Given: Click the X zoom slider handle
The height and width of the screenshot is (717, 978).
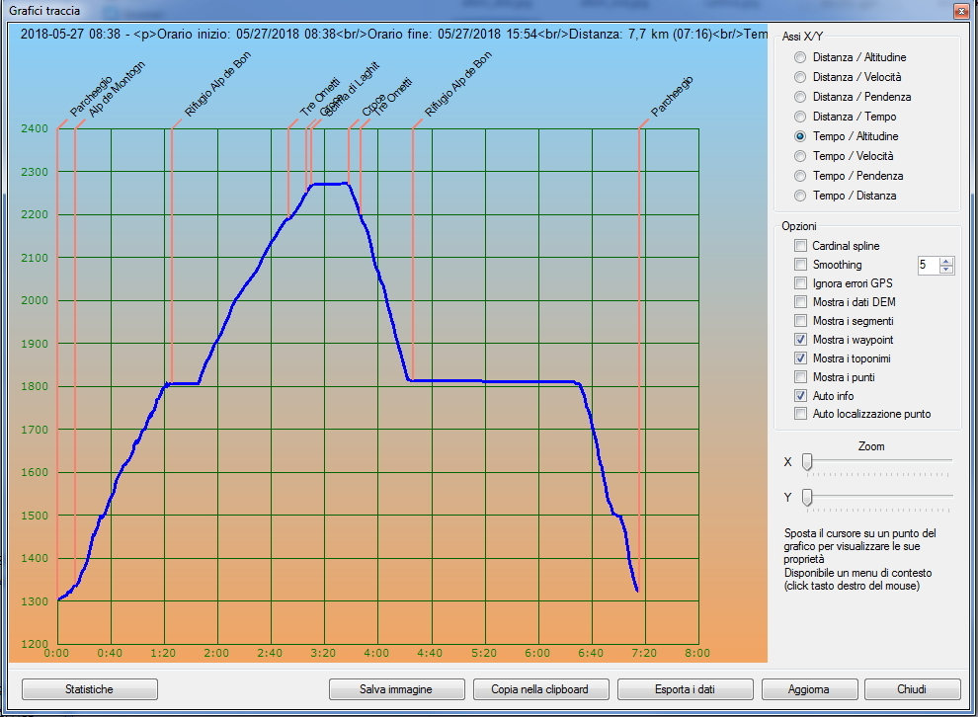Looking at the screenshot, I should 807,461.
